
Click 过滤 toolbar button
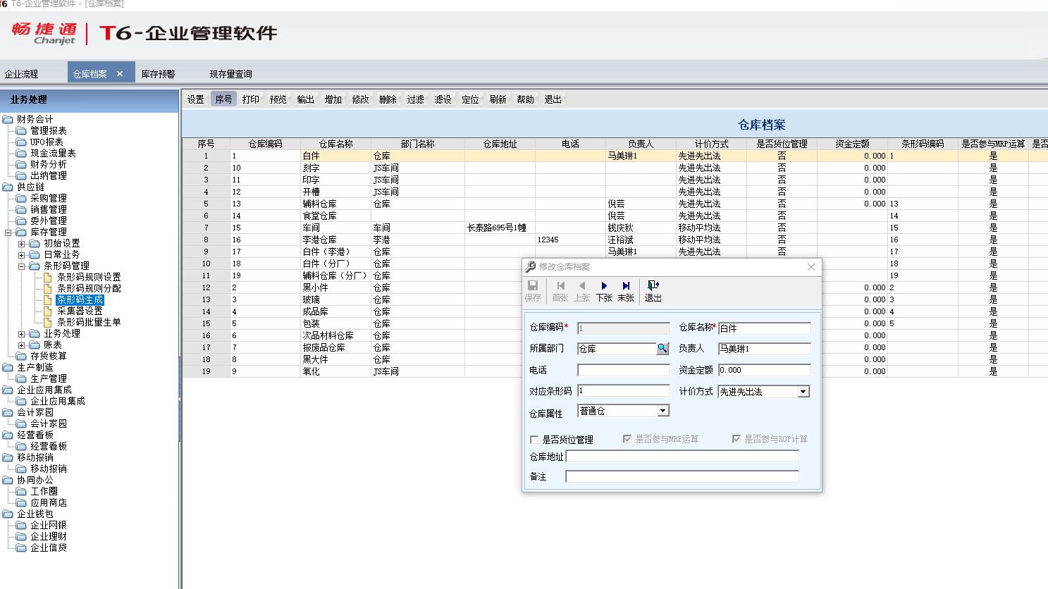click(x=416, y=99)
